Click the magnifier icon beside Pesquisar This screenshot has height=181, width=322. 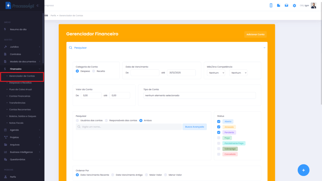[71, 48]
